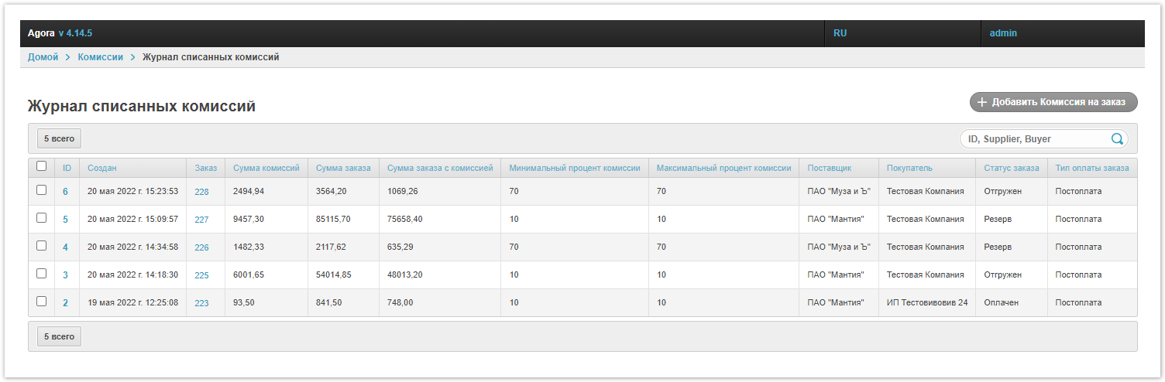Viewport: 1165px width, 382px height.
Task: Select the checkbox for row ID 2
Action: [x=42, y=302]
